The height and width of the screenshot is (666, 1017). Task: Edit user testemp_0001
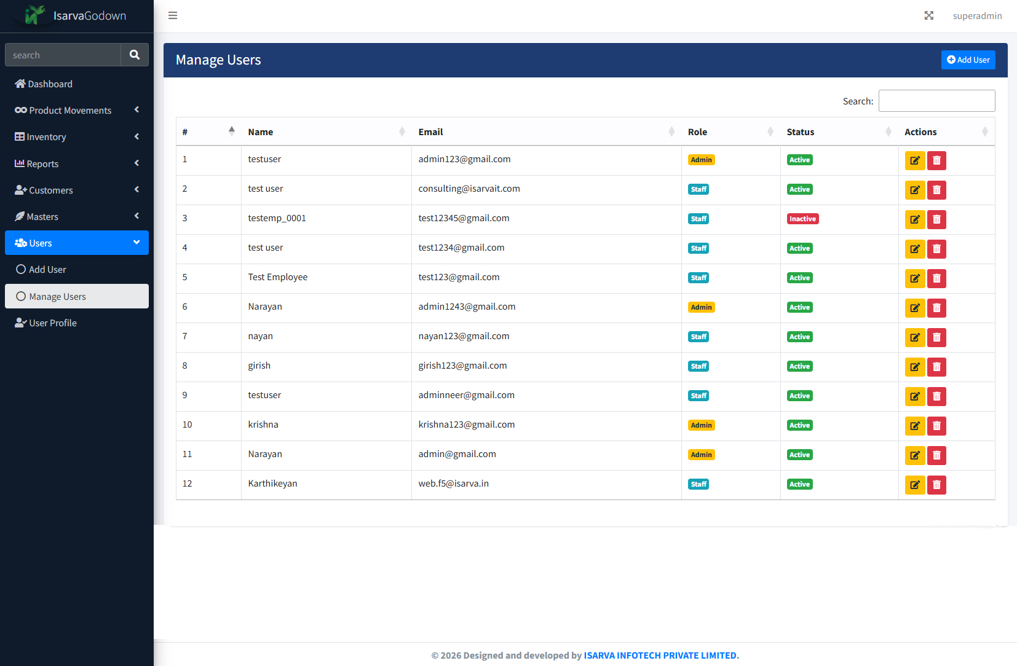[x=915, y=219]
